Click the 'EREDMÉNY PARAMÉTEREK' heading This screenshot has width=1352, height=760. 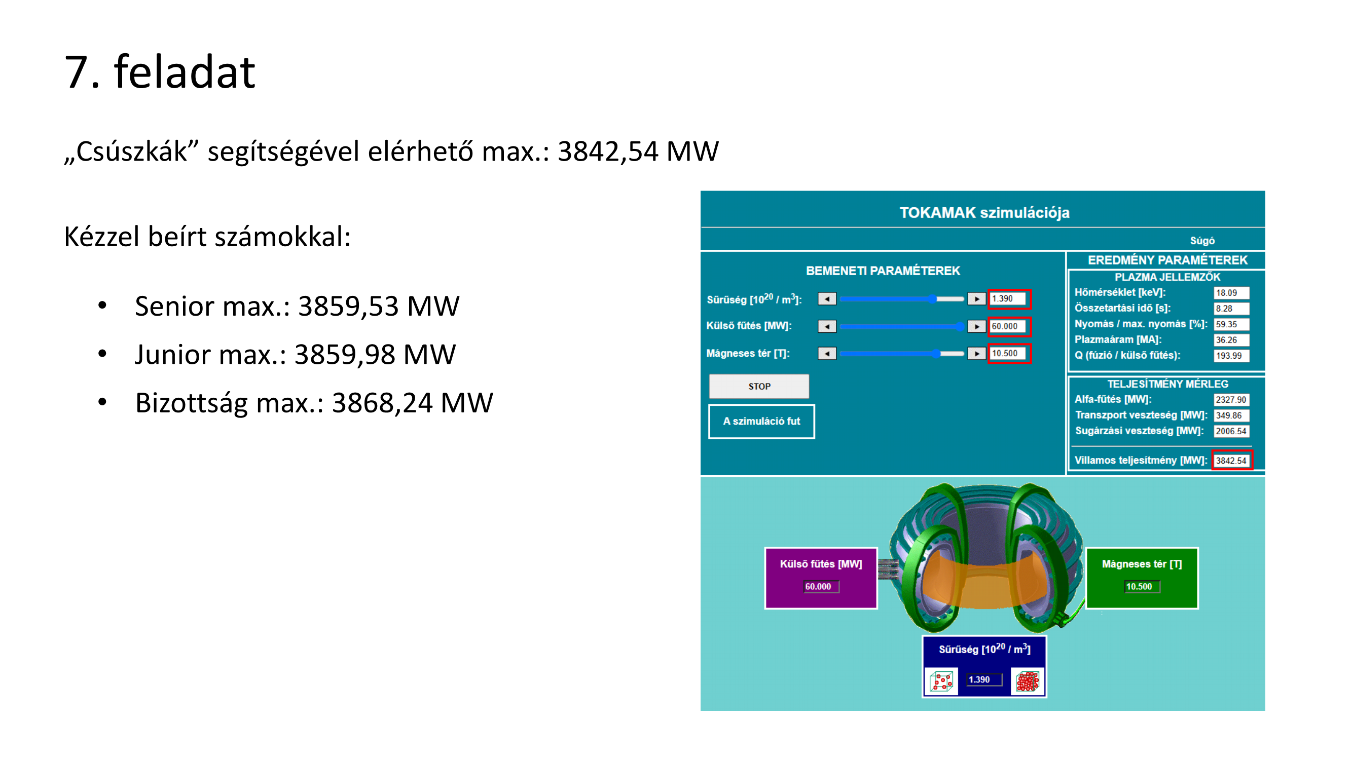coord(1167,260)
